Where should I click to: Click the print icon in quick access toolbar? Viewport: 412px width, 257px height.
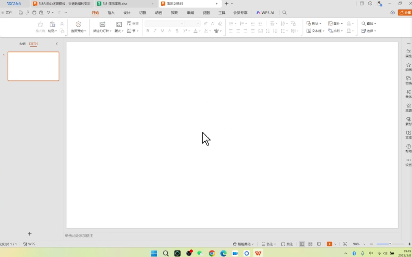(x=34, y=13)
